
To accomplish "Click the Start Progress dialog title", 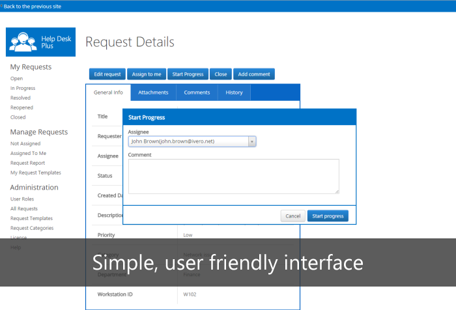I will click(147, 117).
